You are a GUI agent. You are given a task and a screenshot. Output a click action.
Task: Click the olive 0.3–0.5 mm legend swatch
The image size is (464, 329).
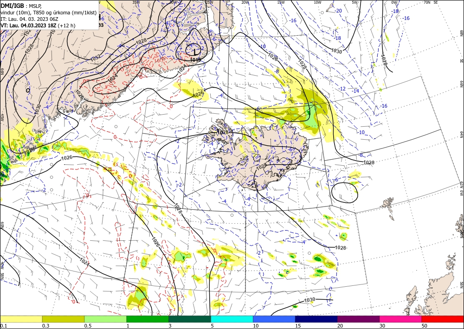click(x=63, y=319)
